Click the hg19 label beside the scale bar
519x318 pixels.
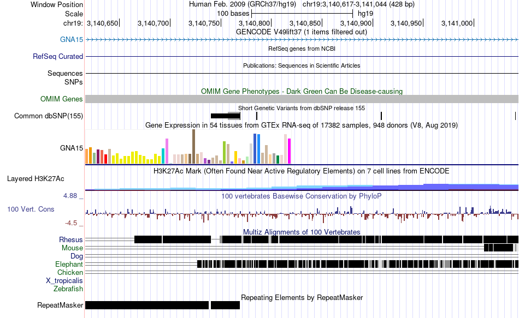pyautogui.click(x=365, y=14)
